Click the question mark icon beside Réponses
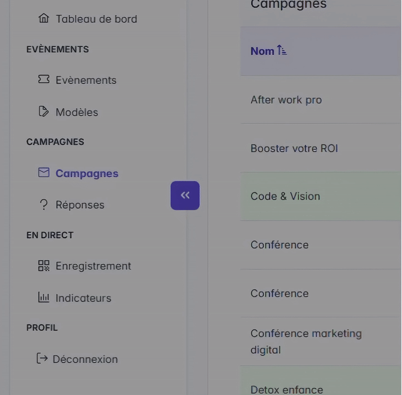 (x=44, y=205)
